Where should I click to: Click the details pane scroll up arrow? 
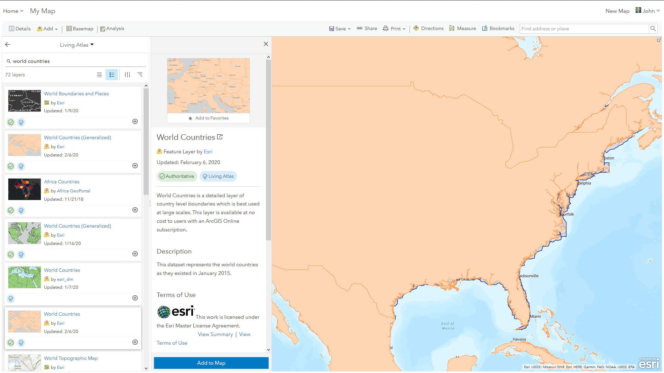268,57
